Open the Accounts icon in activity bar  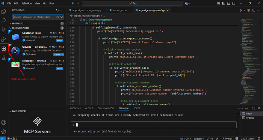click(4, 122)
